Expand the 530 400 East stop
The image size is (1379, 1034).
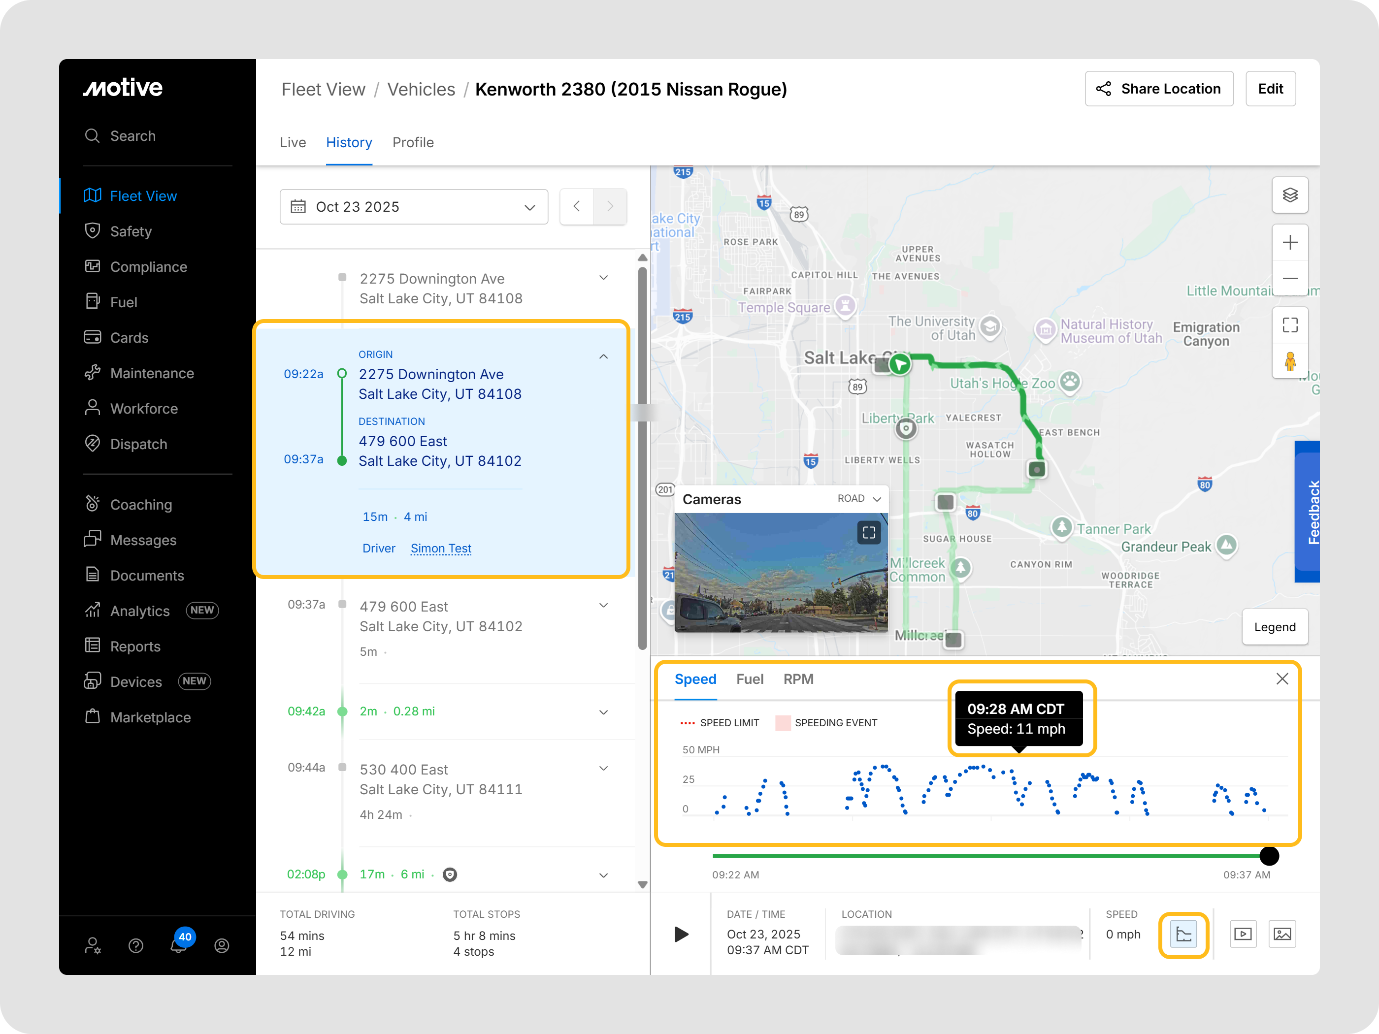(603, 769)
